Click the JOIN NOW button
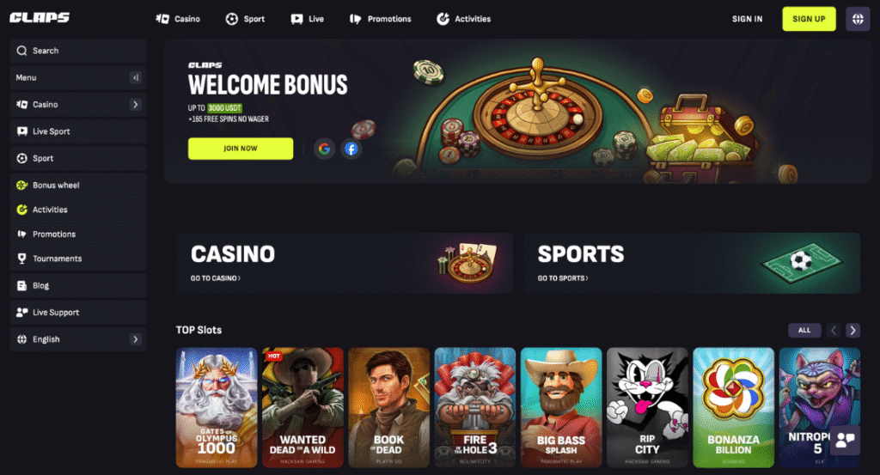Screen dimensions: 880x475 tap(241, 149)
